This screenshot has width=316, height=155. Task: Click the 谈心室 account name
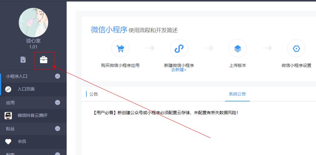click(33, 41)
